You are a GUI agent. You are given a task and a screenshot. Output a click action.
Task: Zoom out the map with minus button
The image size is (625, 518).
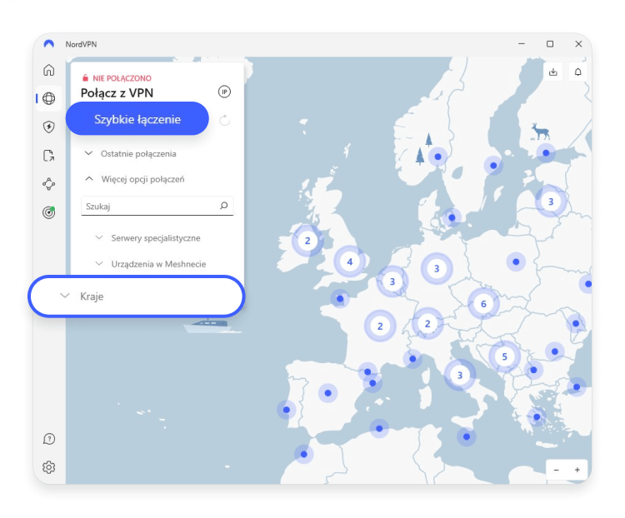click(556, 471)
